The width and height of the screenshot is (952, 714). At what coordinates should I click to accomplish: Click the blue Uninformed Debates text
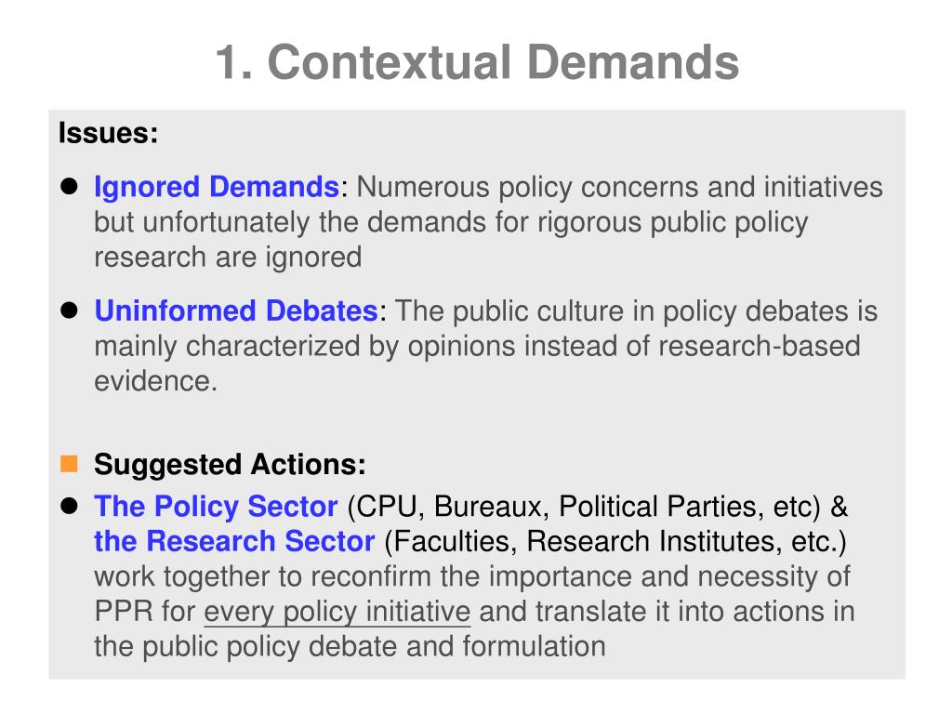(236, 311)
